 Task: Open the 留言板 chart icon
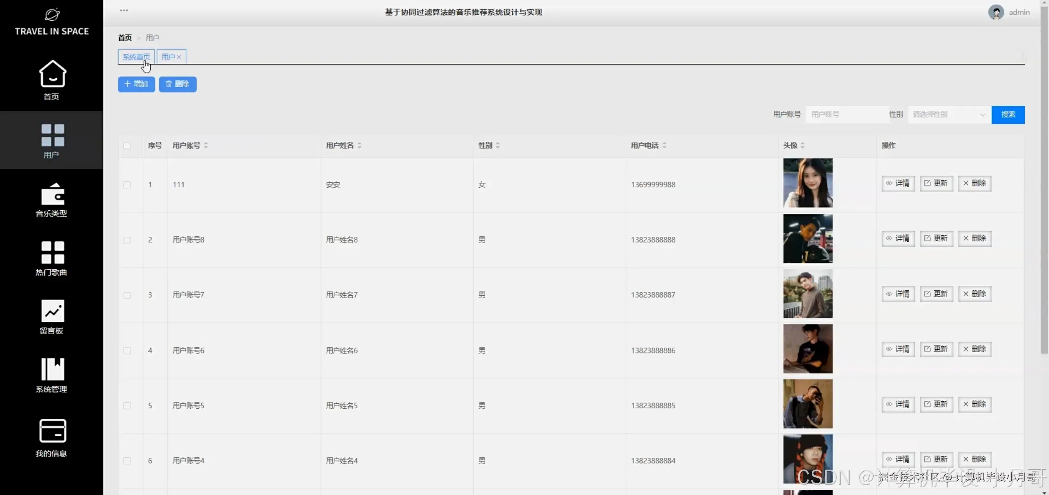(x=52, y=311)
